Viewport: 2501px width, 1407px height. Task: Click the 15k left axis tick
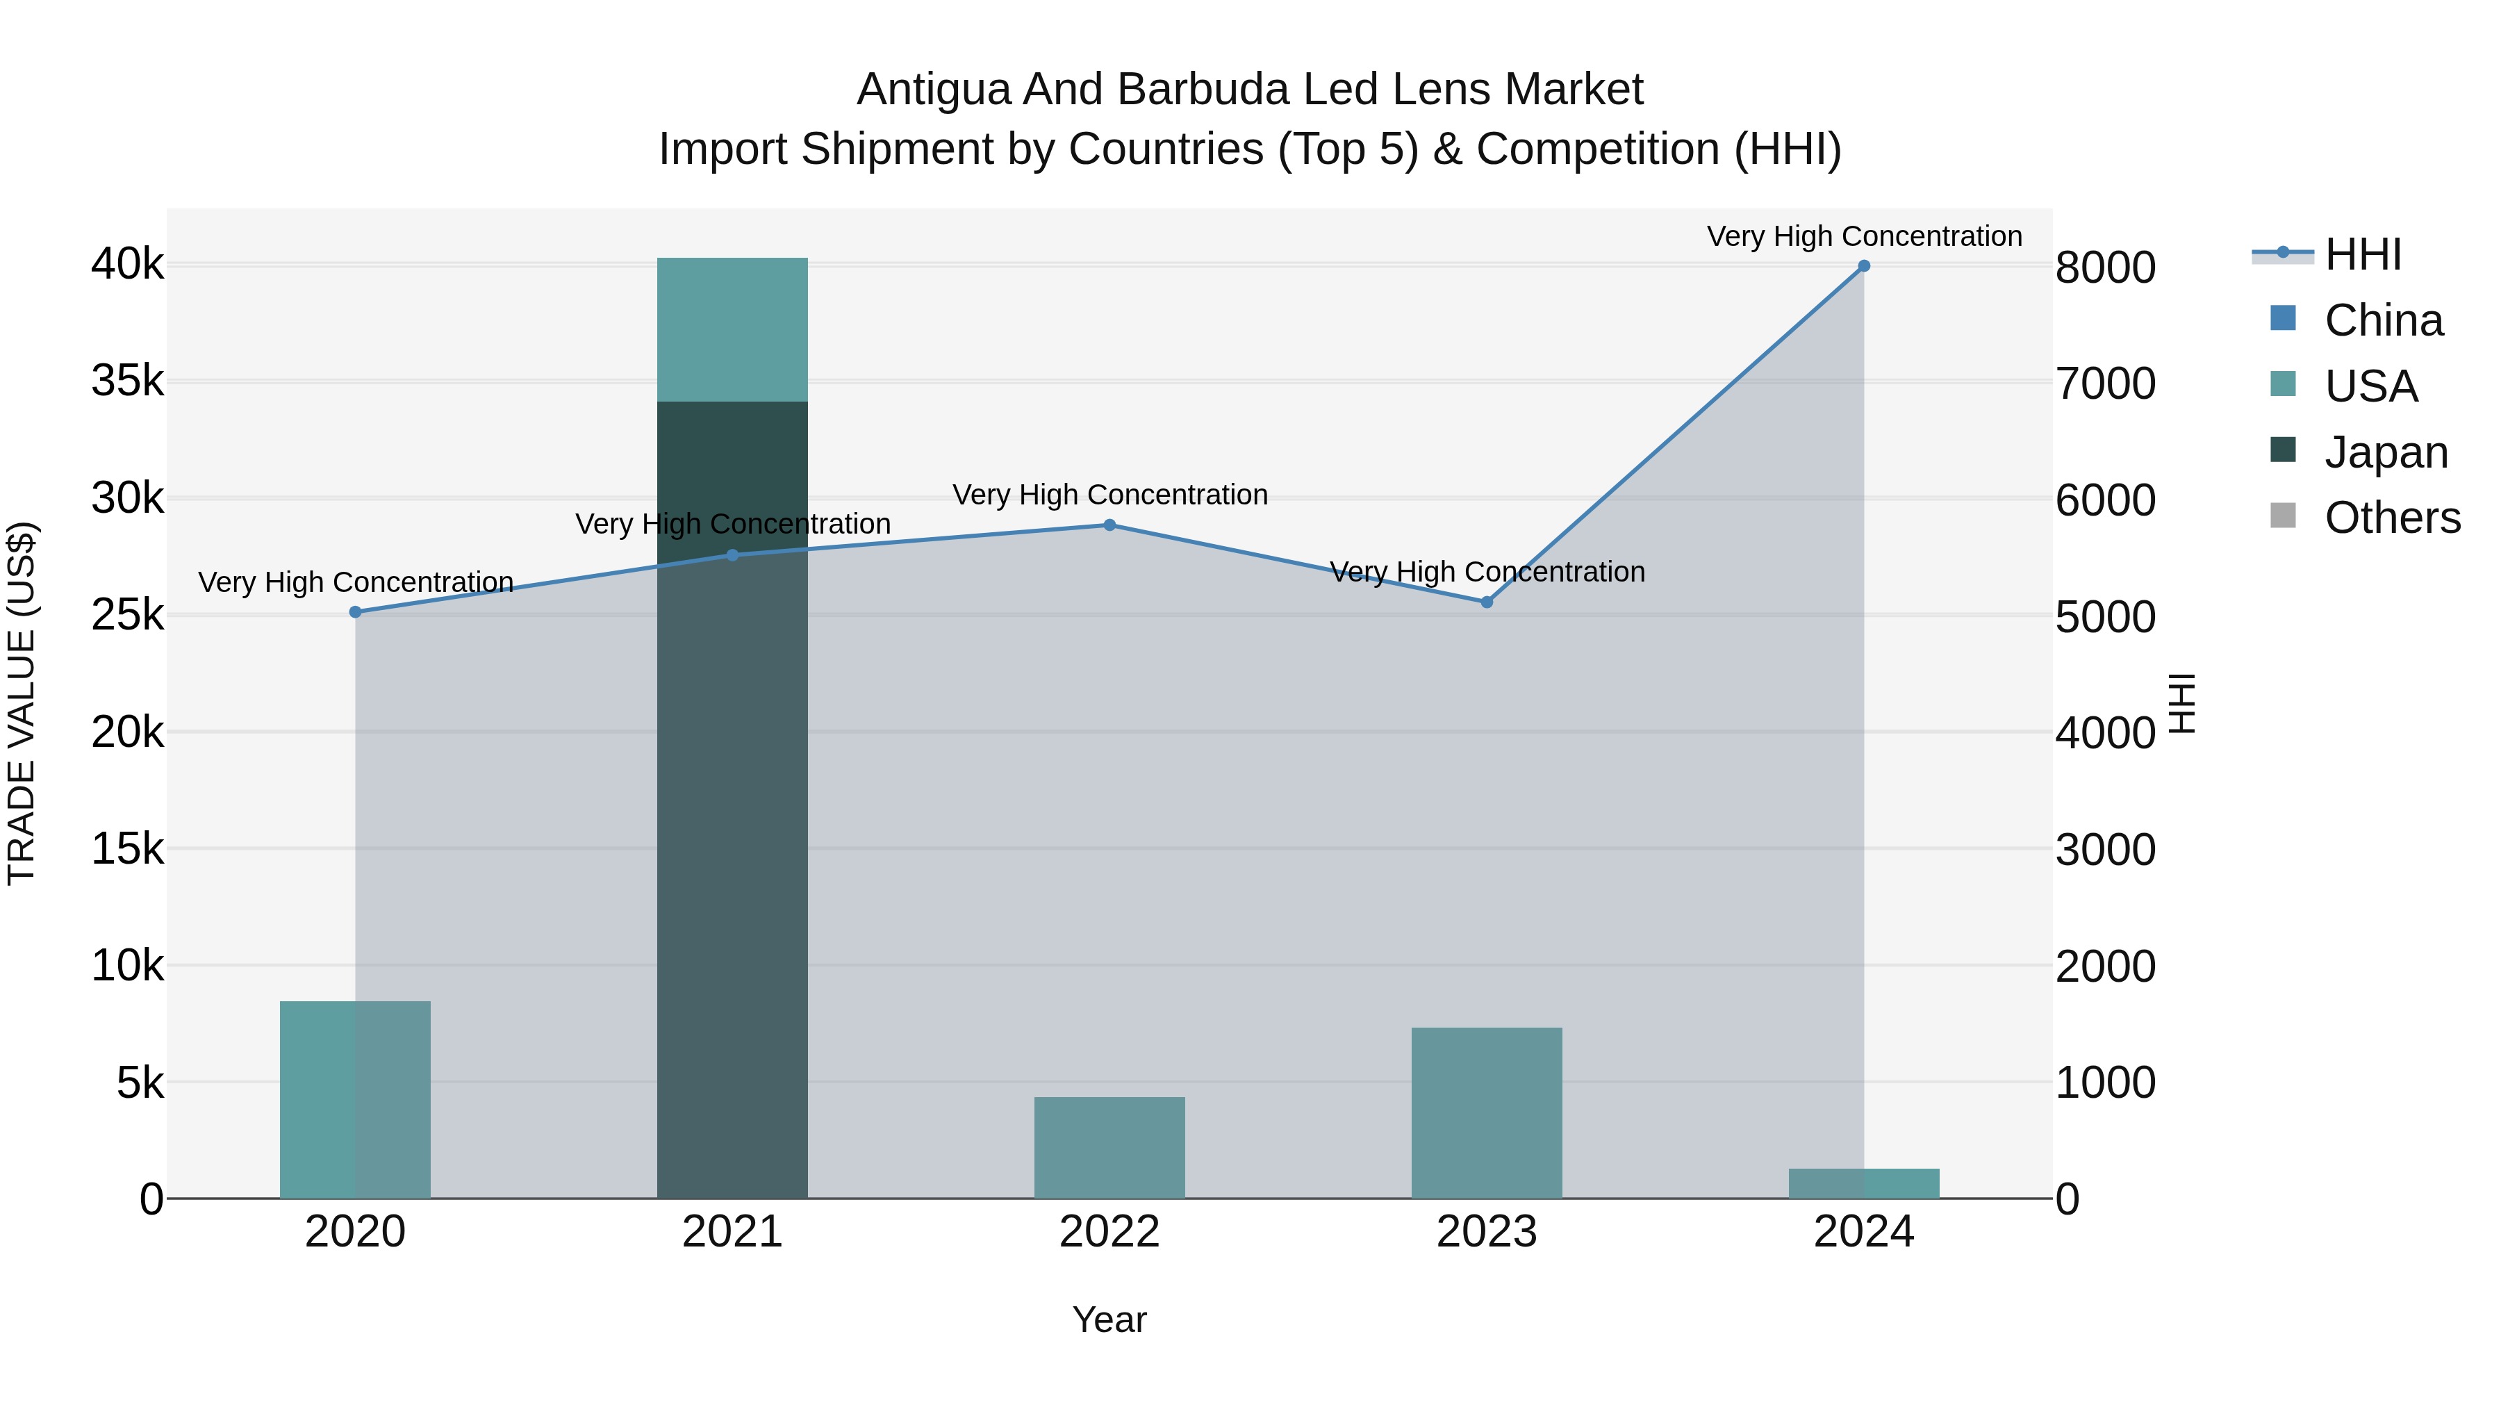[x=128, y=848]
